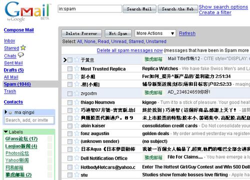This screenshot has height=180, width=250.
Task: Check the thiago Noumova message
Action: (x=70, y=102)
